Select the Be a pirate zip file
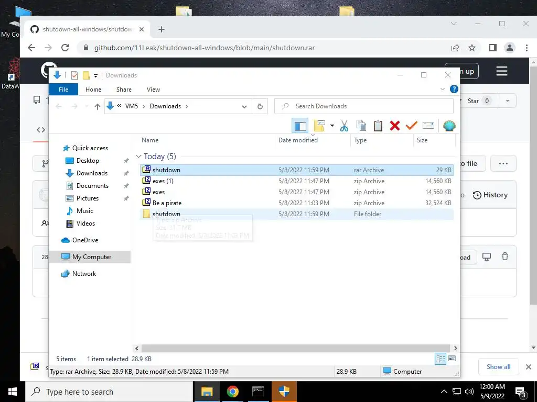537x402 pixels. tap(297, 203)
